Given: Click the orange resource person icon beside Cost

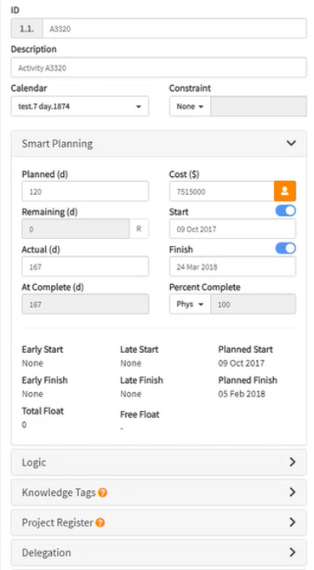Looking at the screenshot, I should point(284,191).
